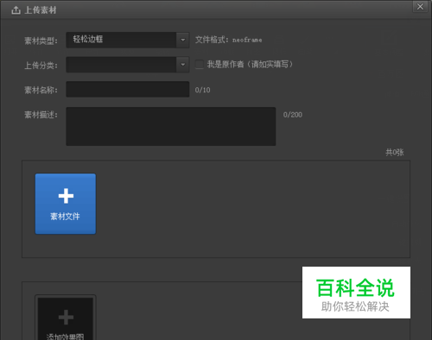This screenshot has height=340, width=432.
Task: Click the 添加效果图 add tile
Action: (x=66, y=318)
